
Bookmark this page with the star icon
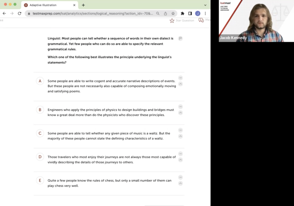coord(173,13)
